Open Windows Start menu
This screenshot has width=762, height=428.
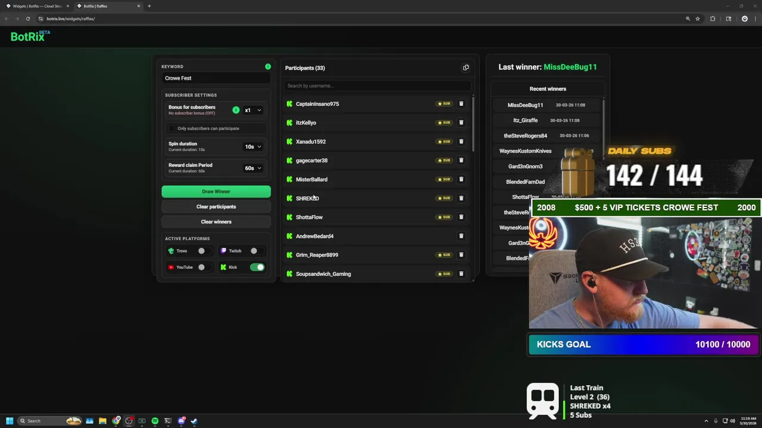tap(10, 421)
